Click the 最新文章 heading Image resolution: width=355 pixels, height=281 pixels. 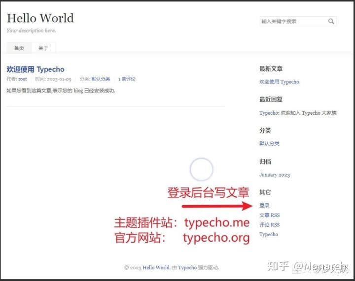[271, 69]
